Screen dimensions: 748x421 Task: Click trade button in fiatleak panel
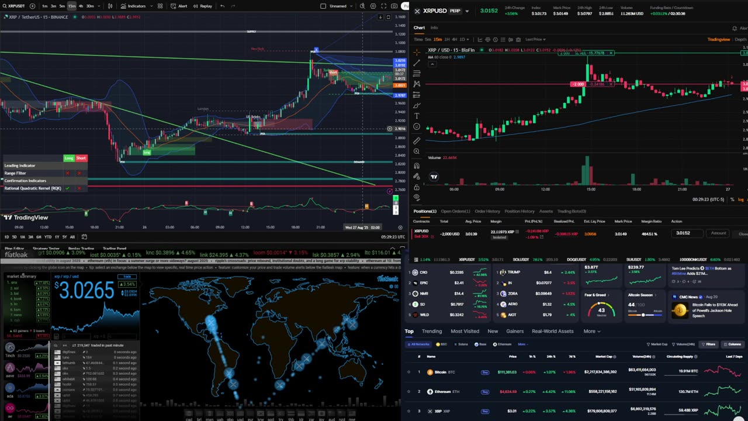pyautogui.click(x=126, y=277)
